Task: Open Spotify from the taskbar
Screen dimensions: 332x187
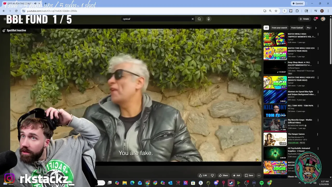Action: click(261, 183)
